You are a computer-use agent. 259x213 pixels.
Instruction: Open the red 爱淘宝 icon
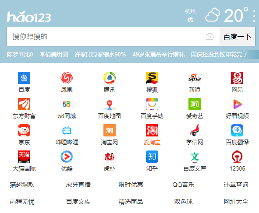point(152,130)
